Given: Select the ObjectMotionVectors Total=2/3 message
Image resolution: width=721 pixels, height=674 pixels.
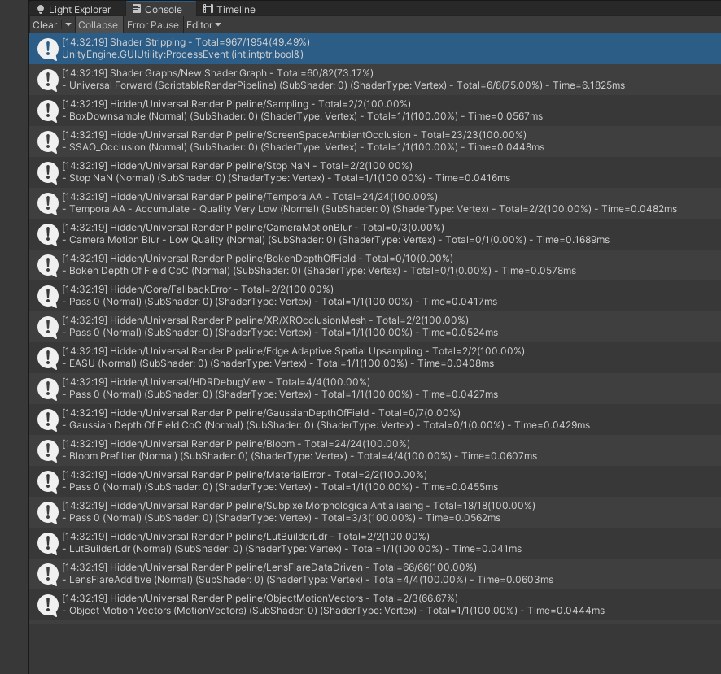Looking at the screenshot, I should point(375,604).
